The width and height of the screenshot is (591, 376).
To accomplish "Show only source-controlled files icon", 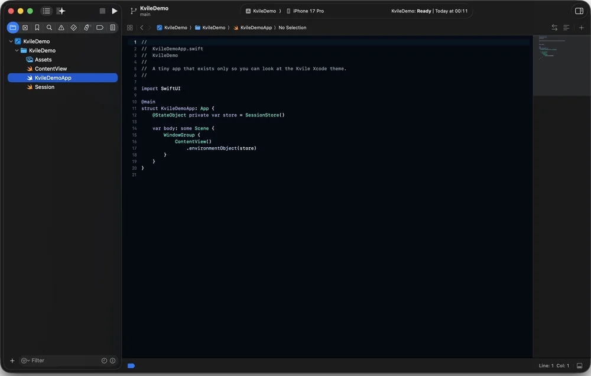I will [112, 361].
